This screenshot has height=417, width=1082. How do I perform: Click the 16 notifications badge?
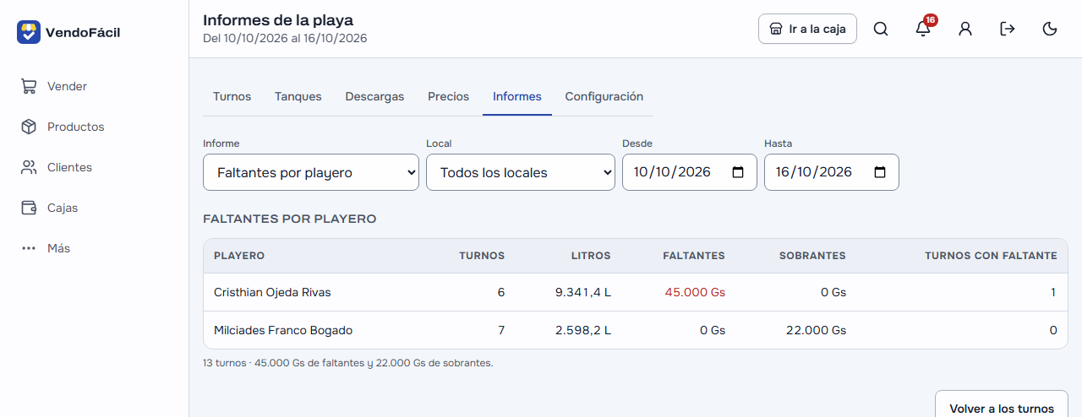(x=931, y=19)
